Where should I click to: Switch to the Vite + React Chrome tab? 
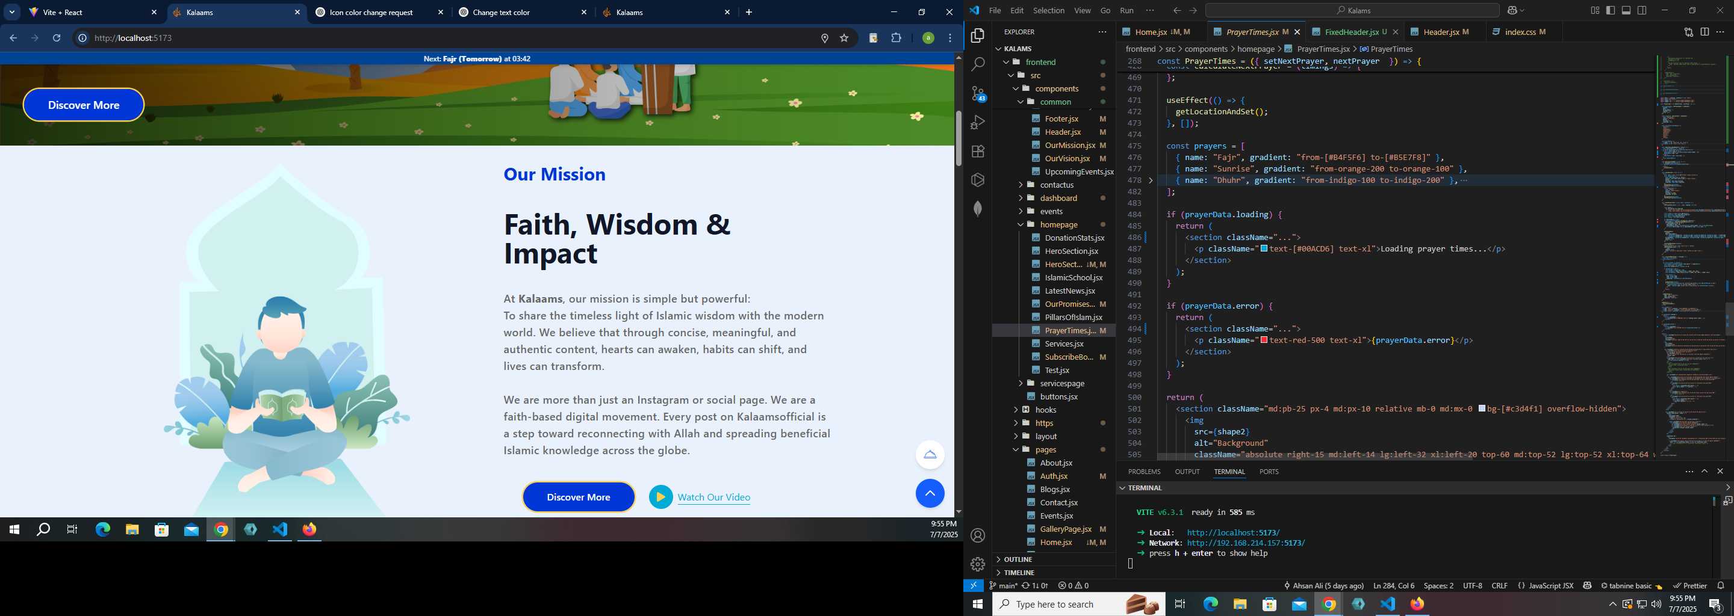click(93, 12)
